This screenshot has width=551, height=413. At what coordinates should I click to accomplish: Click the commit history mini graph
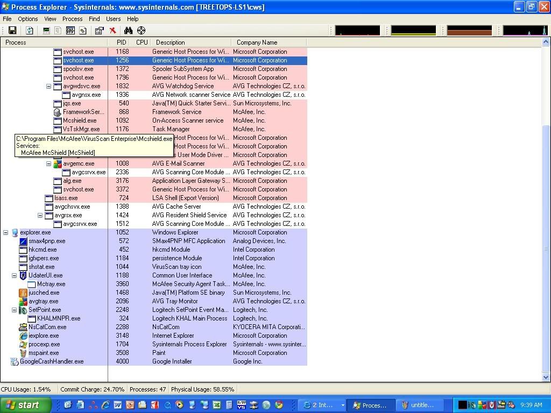(413, 31)
